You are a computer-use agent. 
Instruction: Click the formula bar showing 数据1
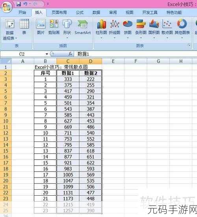[x=135, y=54]
